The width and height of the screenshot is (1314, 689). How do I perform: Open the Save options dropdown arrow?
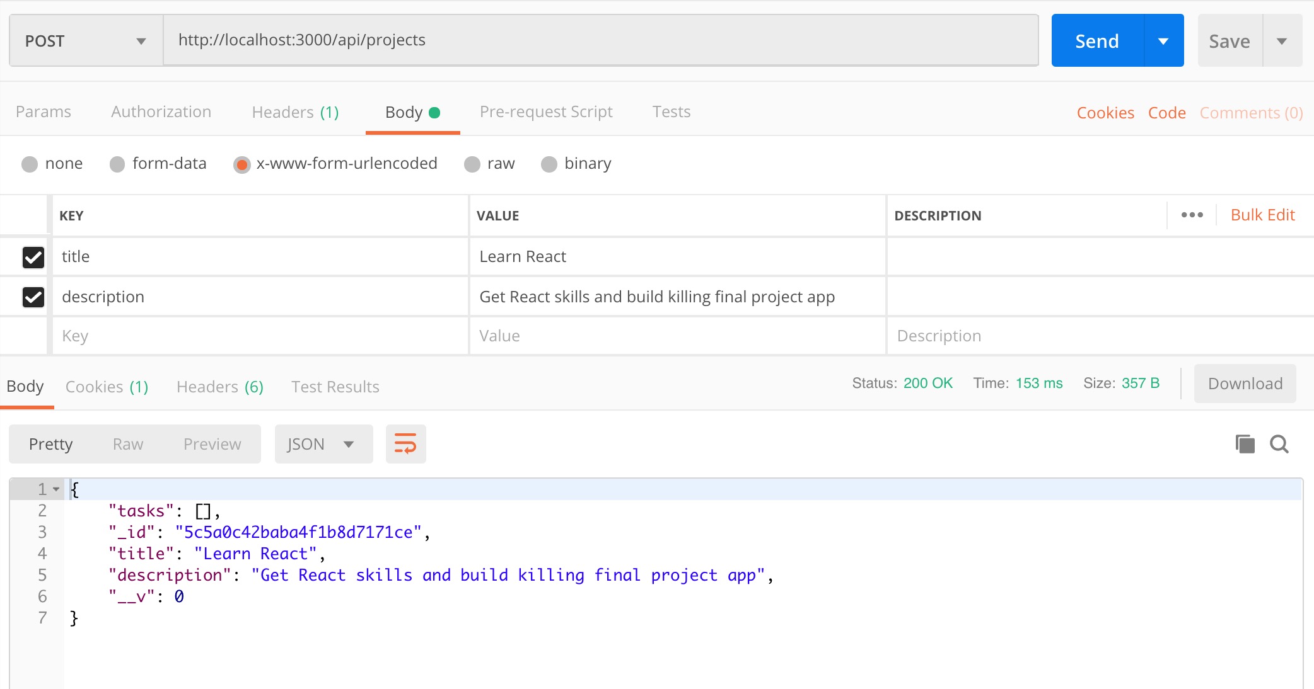coord(1282,41)
